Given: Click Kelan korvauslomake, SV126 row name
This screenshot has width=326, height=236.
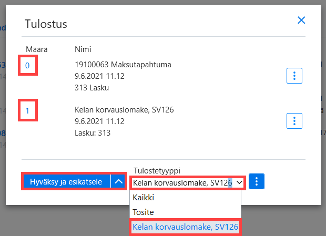Looking at the screenshot, I should [124, 110].
